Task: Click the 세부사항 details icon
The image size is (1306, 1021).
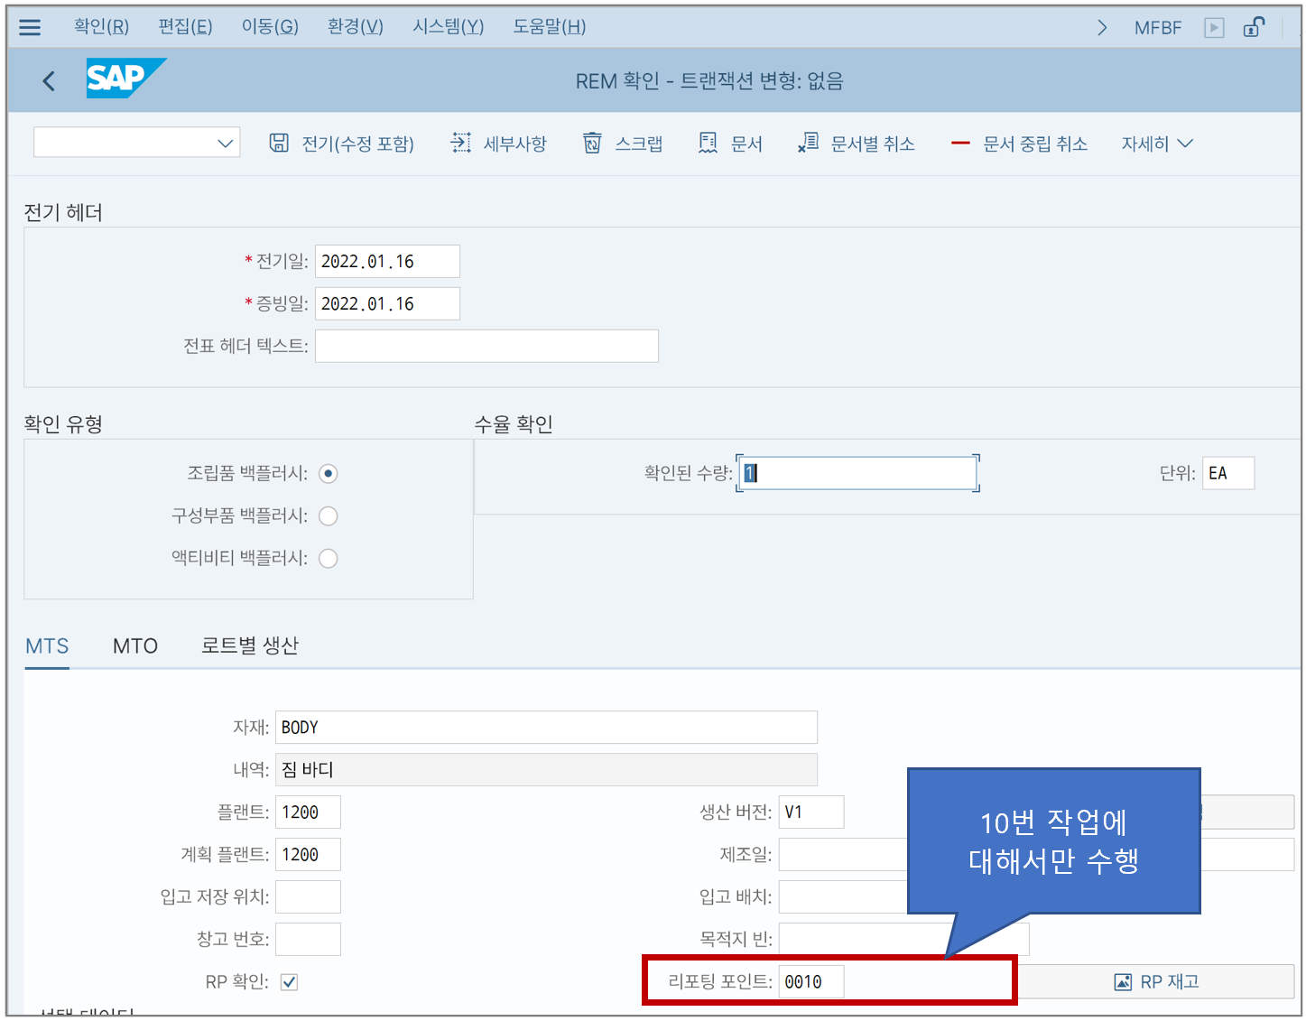Action: [460, 143]
